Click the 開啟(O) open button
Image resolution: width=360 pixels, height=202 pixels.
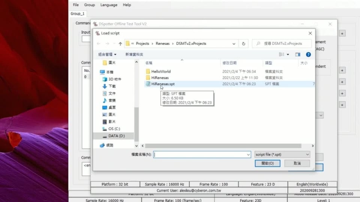tap(267, 163)
